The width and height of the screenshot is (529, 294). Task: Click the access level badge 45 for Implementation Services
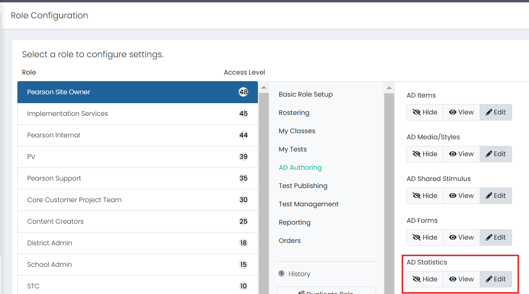point(243,113)
